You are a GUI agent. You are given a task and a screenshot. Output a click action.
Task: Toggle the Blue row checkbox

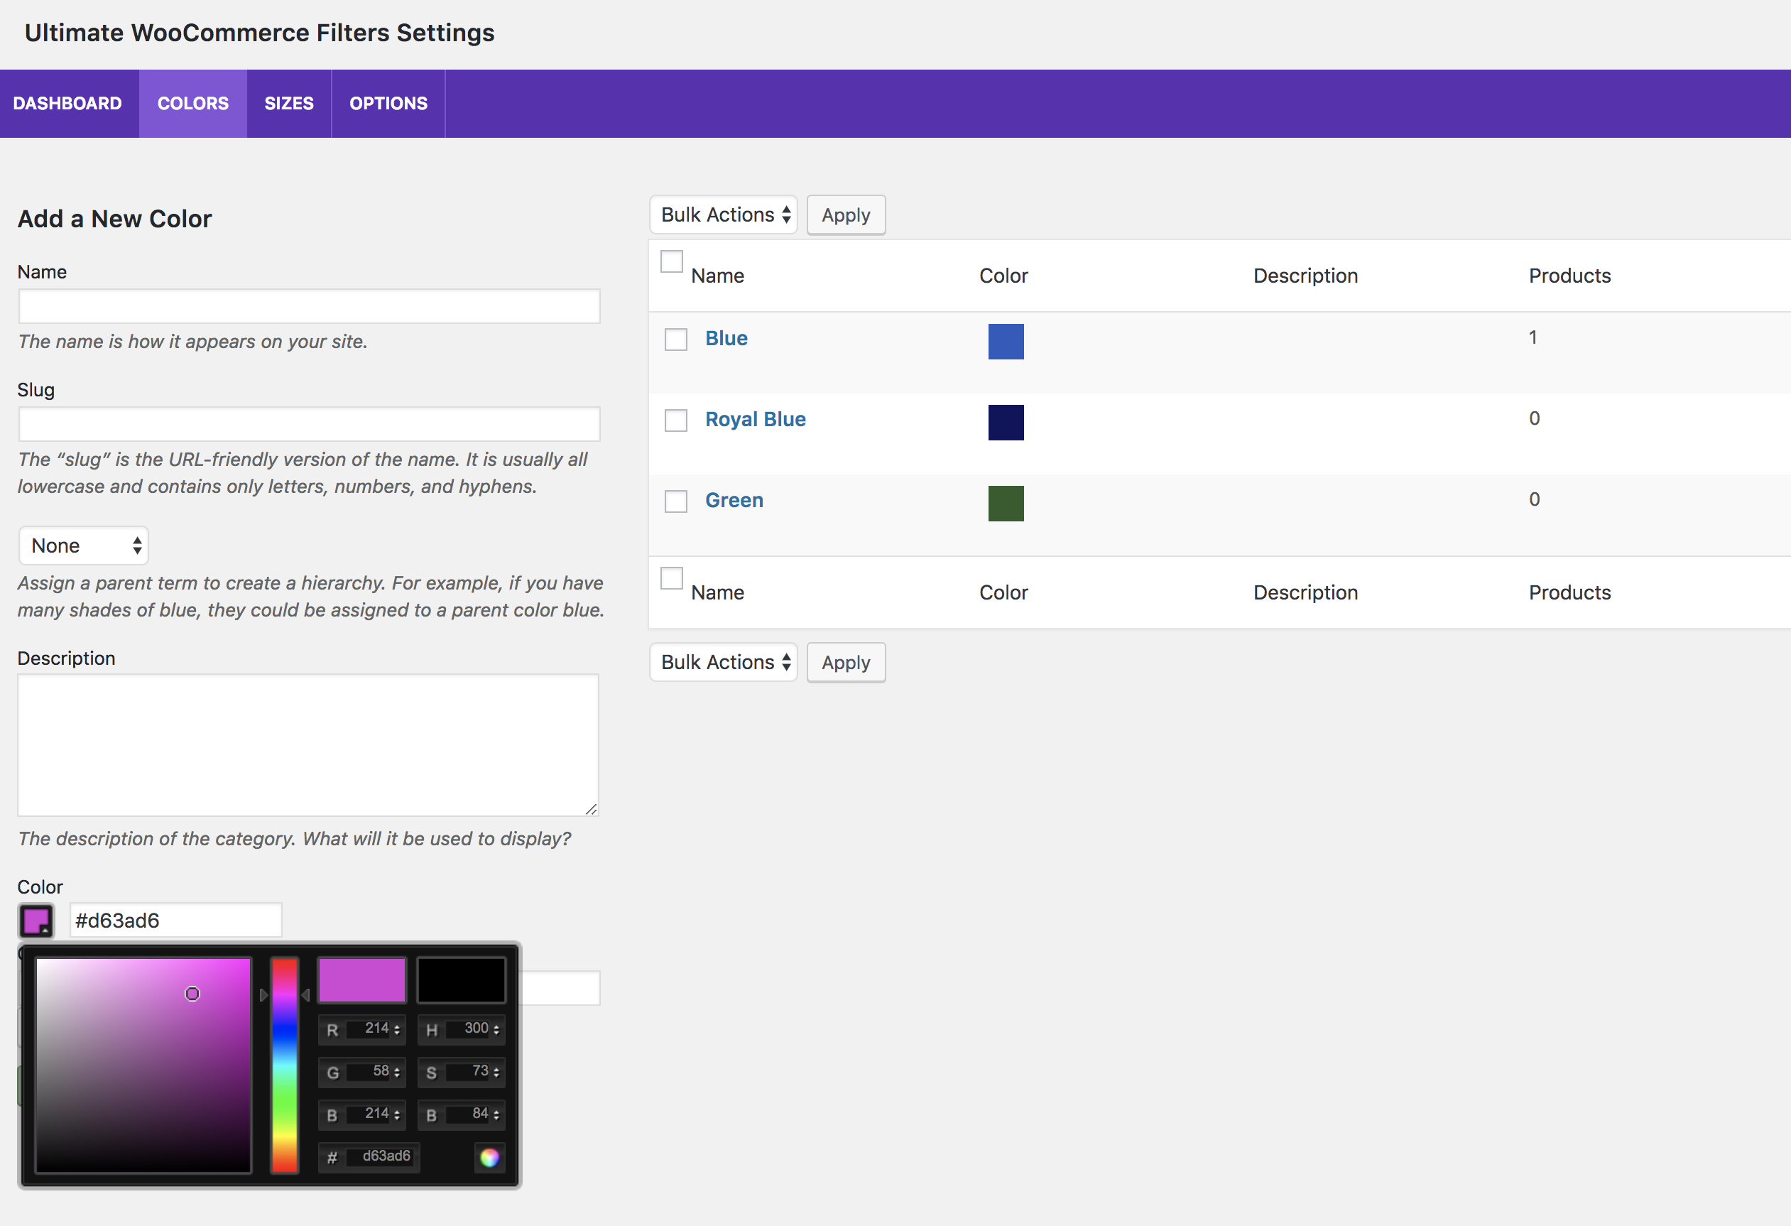[x=676, y=339]
